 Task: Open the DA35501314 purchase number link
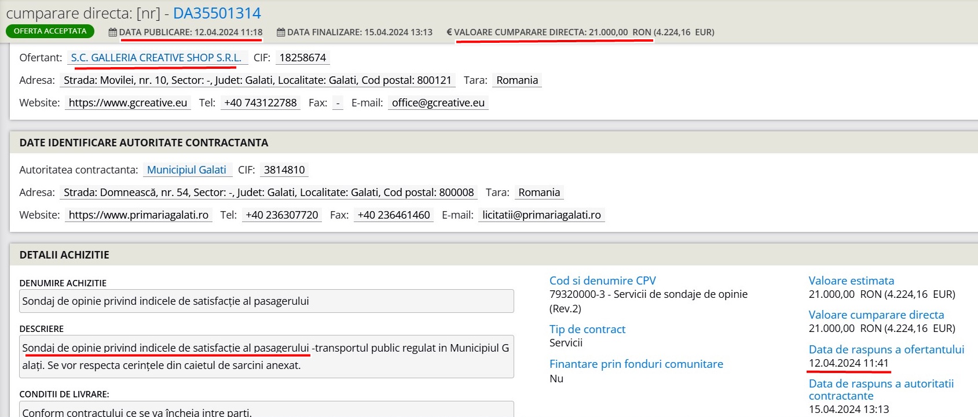pos(217,13)
